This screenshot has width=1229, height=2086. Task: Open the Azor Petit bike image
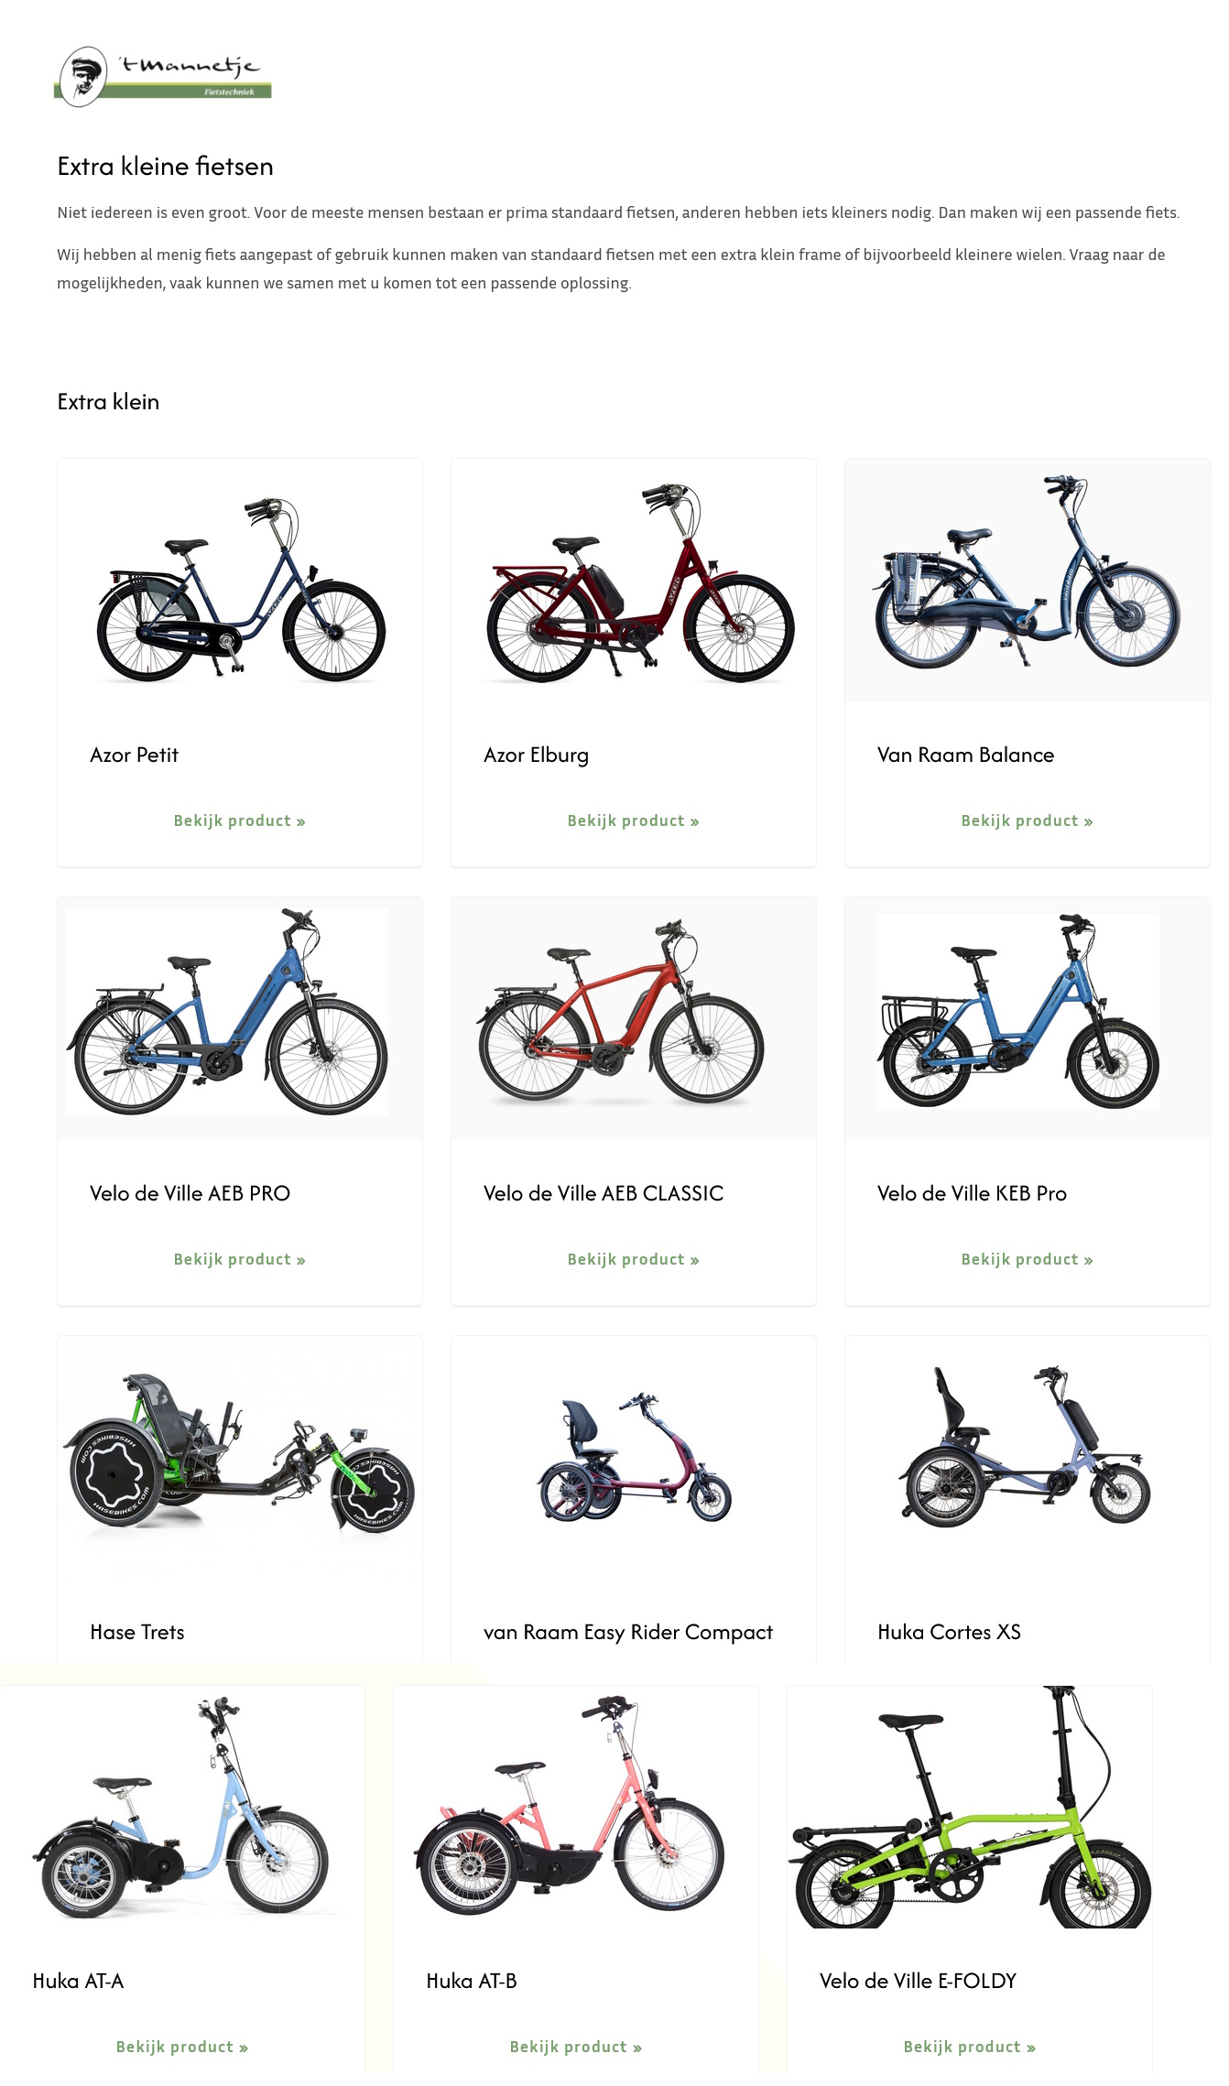tap(240, 581)
